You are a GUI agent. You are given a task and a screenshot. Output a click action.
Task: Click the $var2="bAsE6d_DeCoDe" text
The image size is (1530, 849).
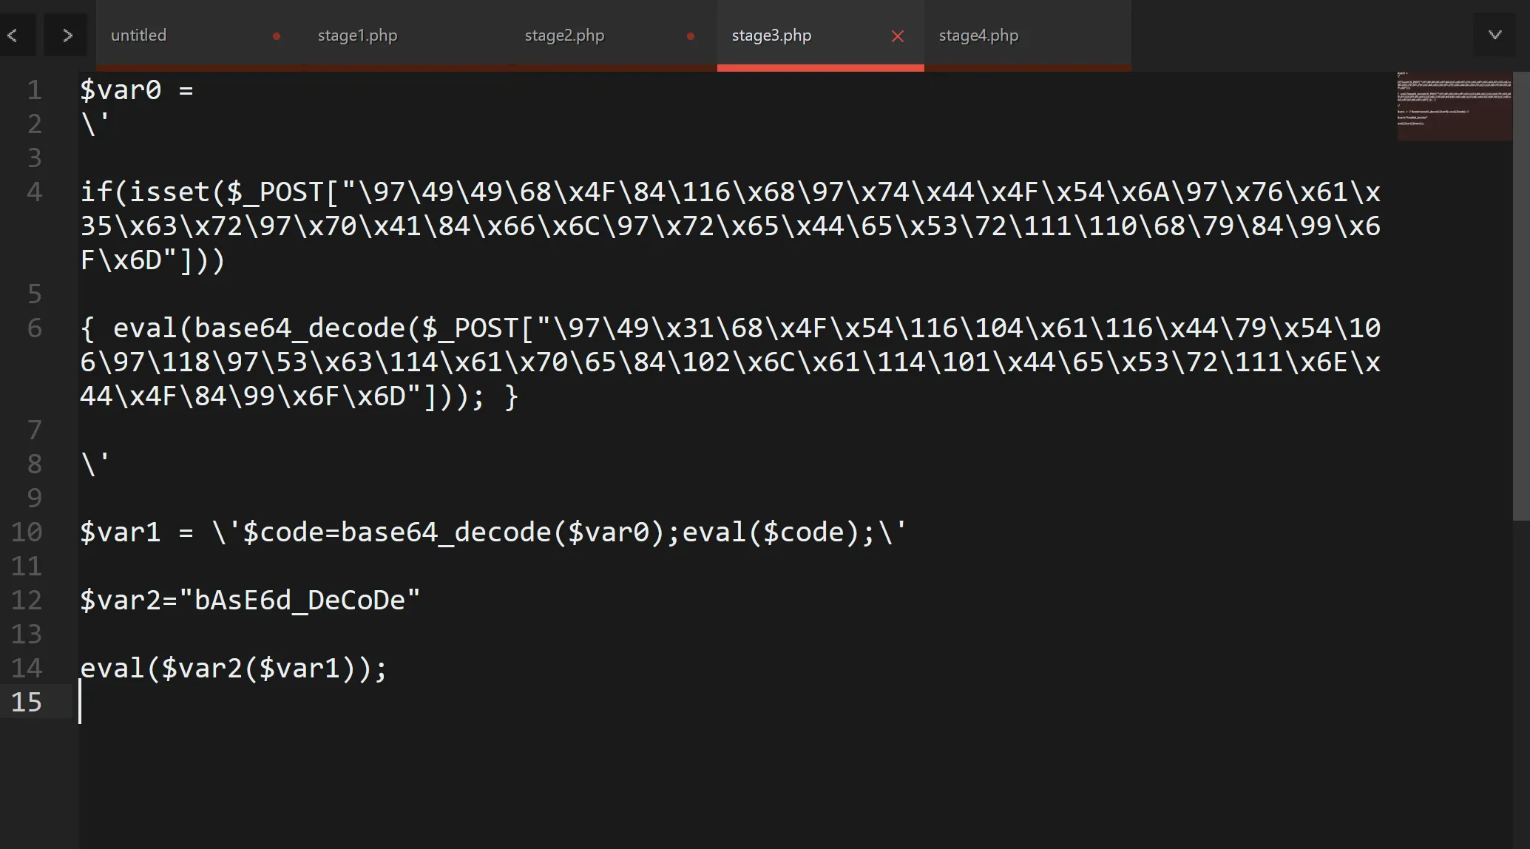[x=250, y=601]
